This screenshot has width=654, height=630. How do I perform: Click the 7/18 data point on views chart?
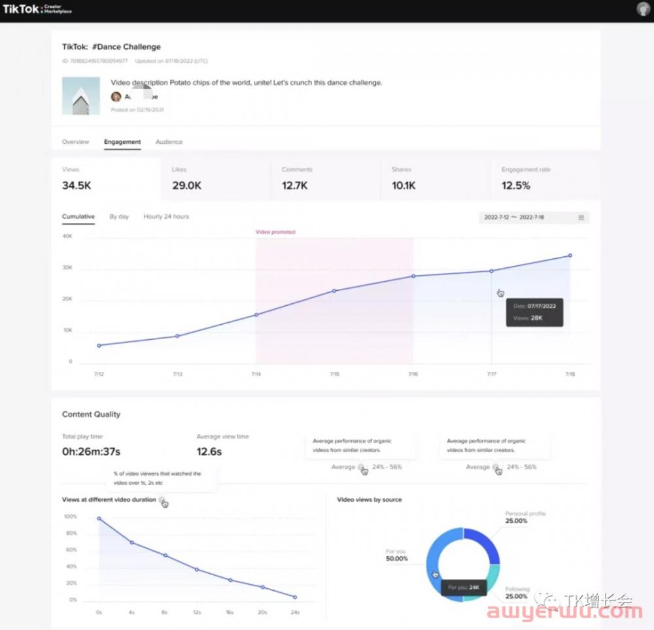[570, 256]
